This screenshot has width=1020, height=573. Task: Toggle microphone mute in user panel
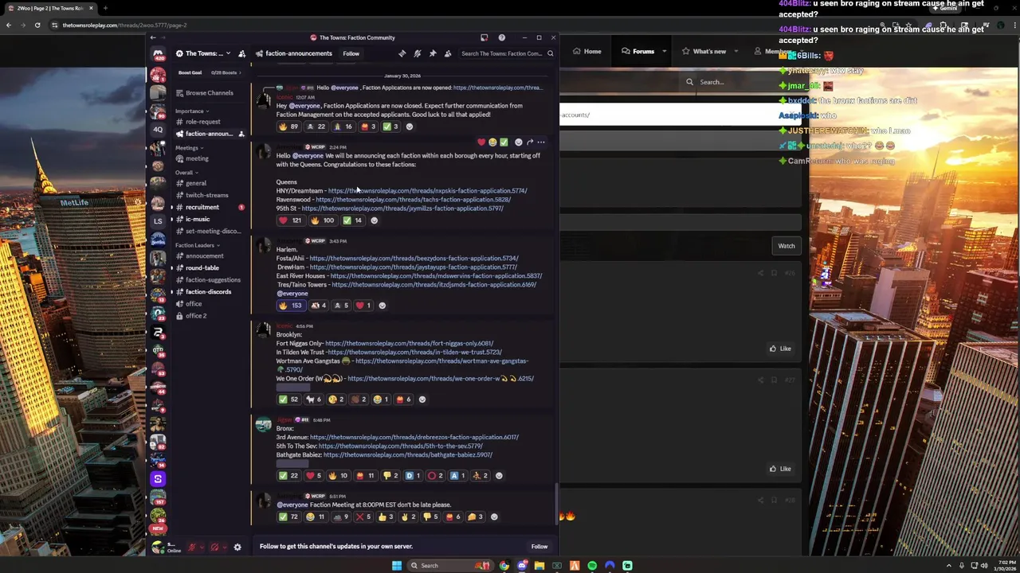192,547
